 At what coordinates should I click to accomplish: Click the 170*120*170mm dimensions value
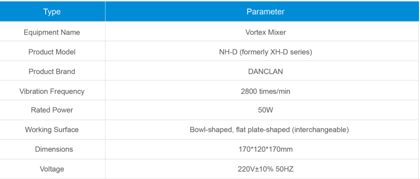point(265,150)
